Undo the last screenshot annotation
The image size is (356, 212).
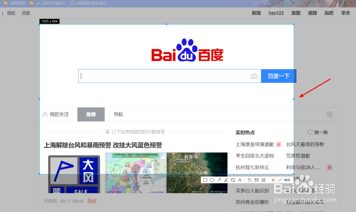(250, 180)
